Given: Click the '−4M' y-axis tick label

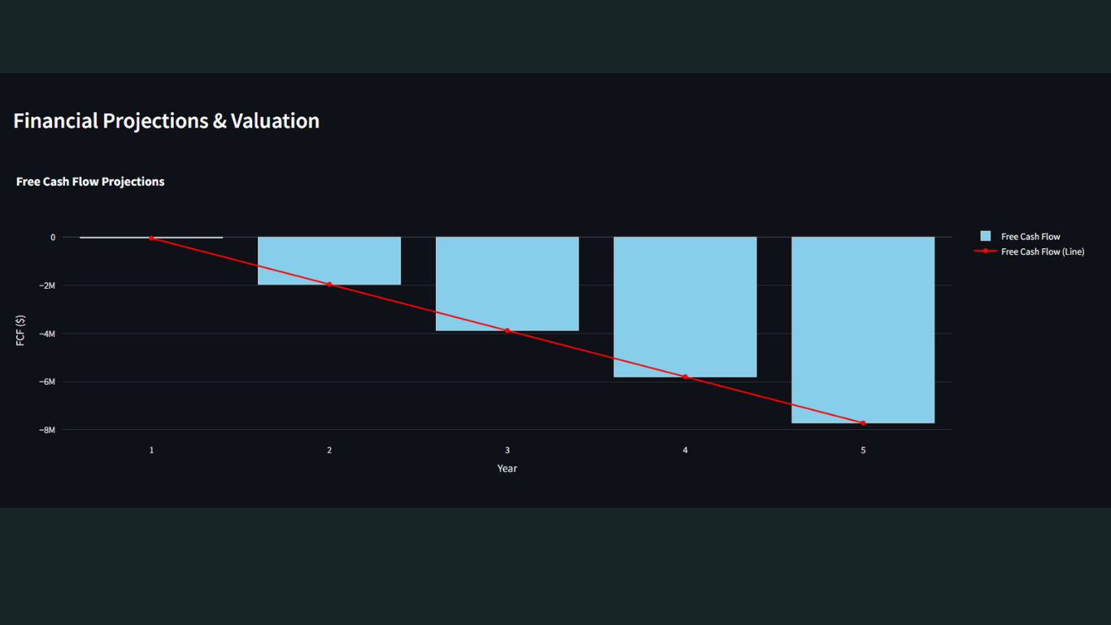Looking at the screenshot, I should tap(46, 334).
